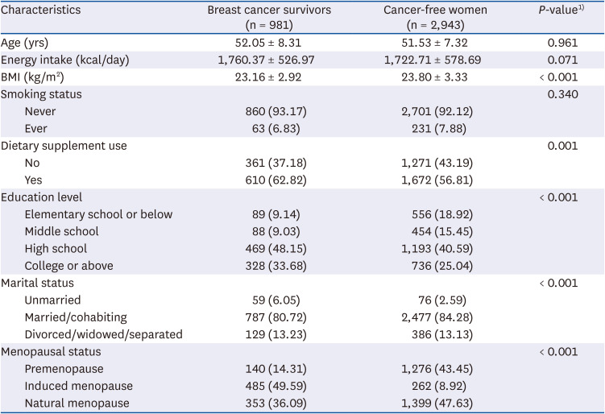Click the Education level section label
This screenshot has width=605, height=414.
[42, 197]
